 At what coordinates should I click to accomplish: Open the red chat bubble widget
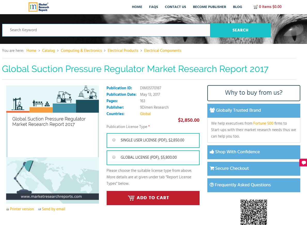tap(303, 163)
